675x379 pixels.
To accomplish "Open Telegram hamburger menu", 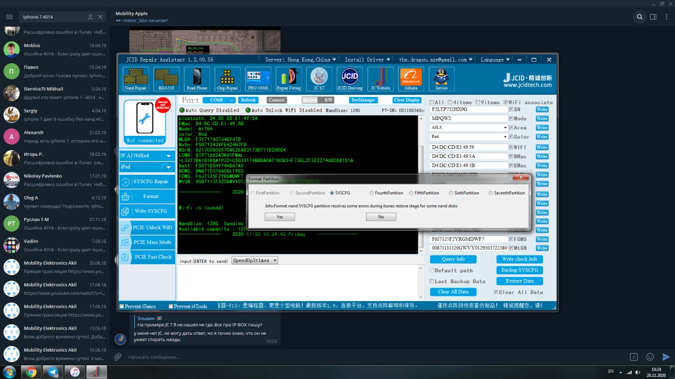I will (9, 17).
